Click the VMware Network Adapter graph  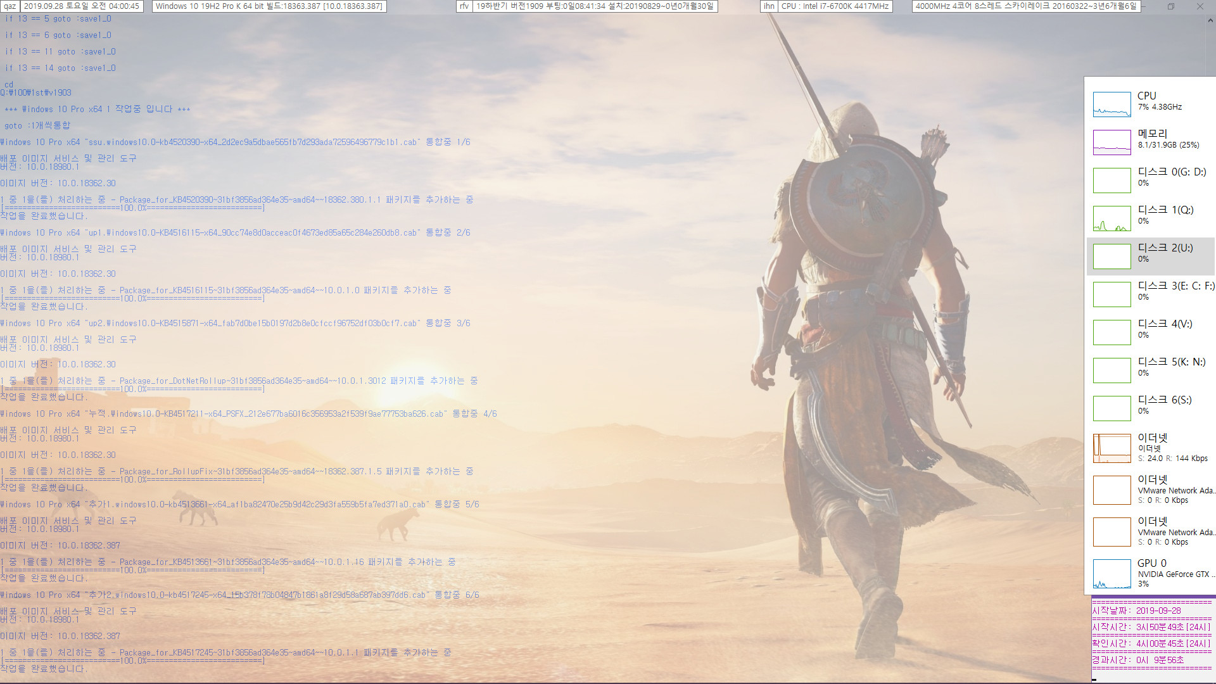pyautogui.click(x=1111, y=488)
